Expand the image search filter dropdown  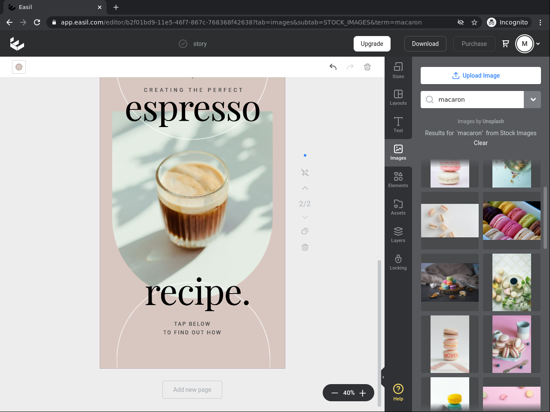[533, 100]
